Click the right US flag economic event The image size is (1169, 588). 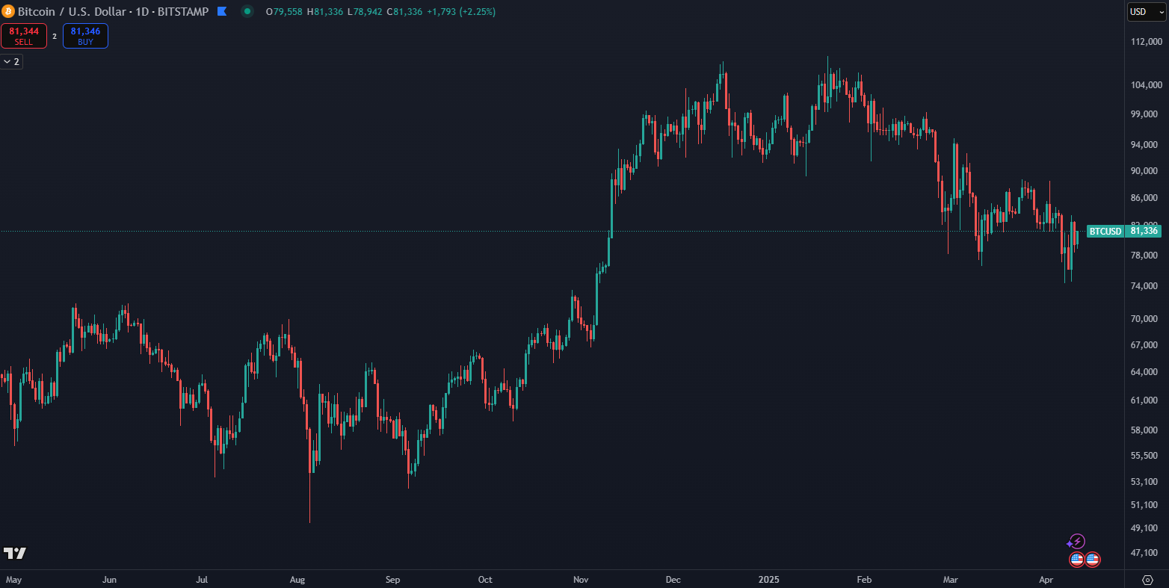(1093, 559)
